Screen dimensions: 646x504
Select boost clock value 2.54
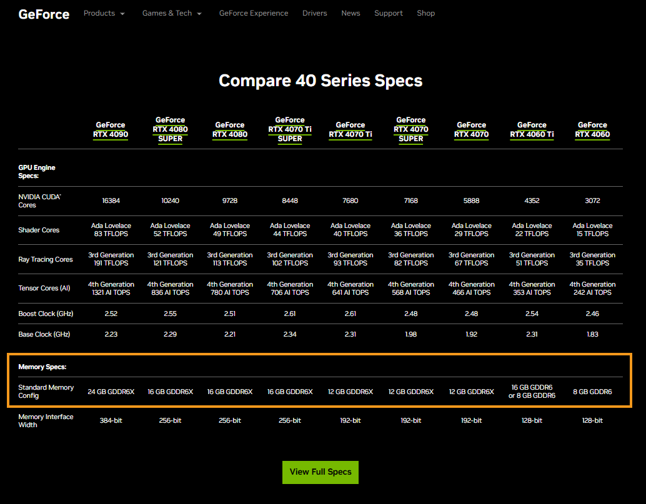pos(532,314)
